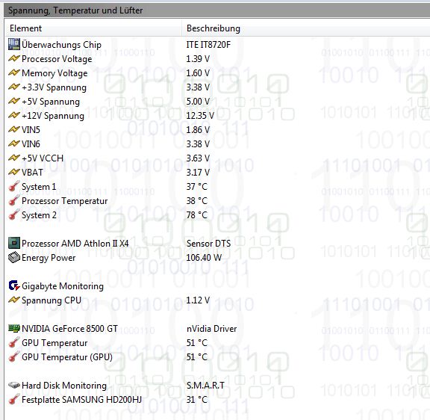Select the Festplatte SAMSUNG HD200HJ row
This screenshot has height=420, width=430.
(217, 399)
